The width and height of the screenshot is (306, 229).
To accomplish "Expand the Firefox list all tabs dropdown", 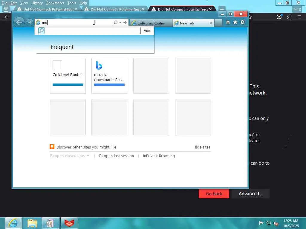I will click(297, 9).
